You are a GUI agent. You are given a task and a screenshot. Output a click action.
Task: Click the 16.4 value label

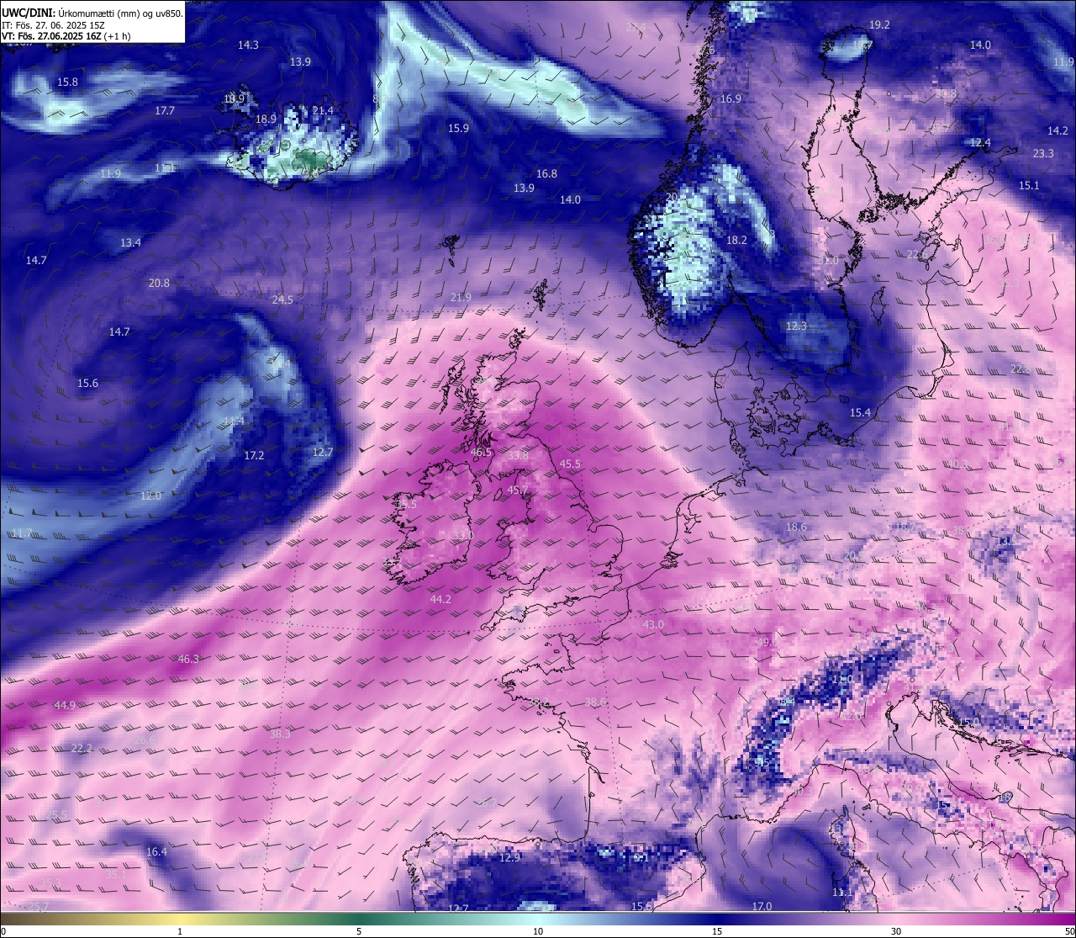156,852
